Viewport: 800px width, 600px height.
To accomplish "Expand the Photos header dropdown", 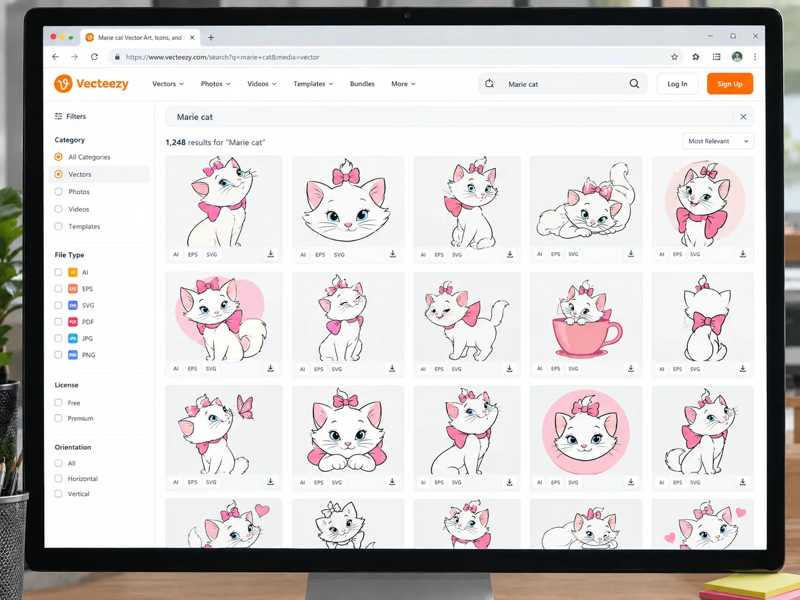I will (216, 84).
